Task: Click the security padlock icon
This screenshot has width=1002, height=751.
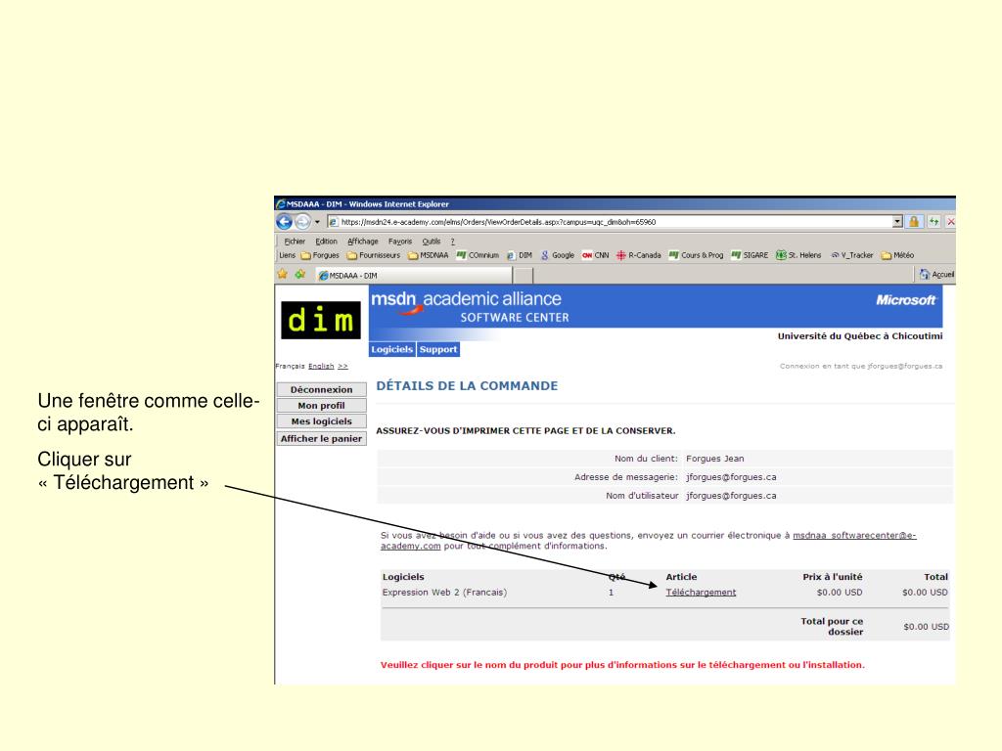Action: 914,222
